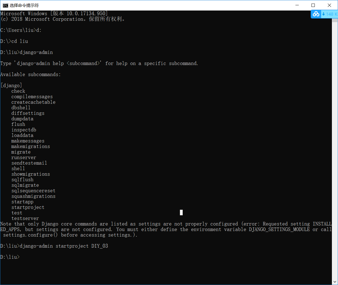This screenshot has width=338, height=285.
Task: Click the 'sqlsequencereset' subcommand text
Action: pos(33,191)
